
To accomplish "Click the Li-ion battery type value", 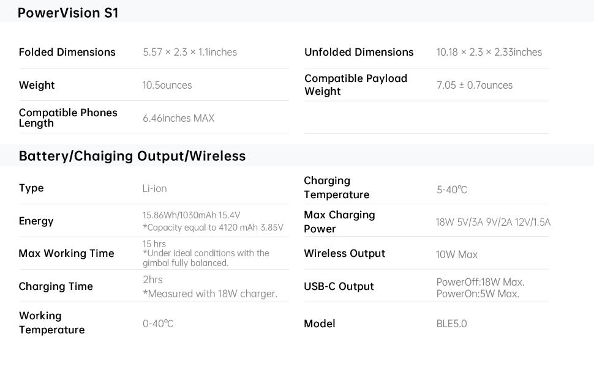I will click(x=154, y=188).
